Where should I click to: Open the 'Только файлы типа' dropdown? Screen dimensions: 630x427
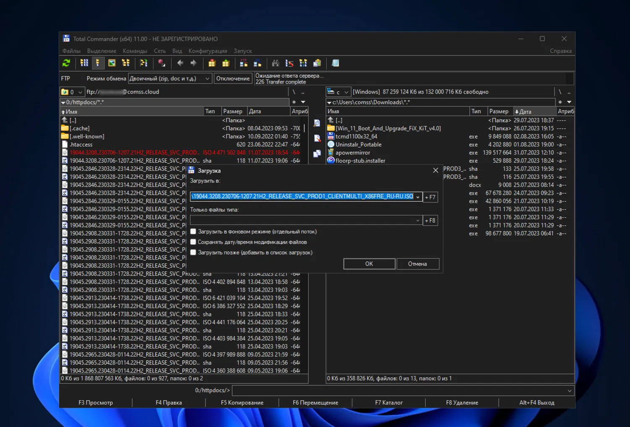tap(417, 220)
